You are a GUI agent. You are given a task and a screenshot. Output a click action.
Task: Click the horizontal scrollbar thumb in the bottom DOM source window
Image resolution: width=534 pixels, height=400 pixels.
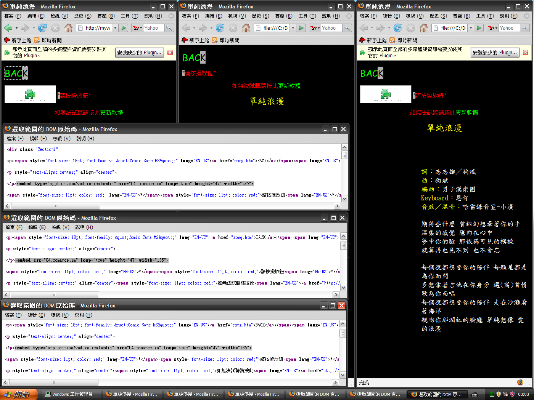pos(54,382)
